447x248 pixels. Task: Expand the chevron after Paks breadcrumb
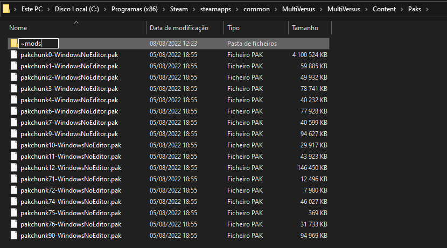[427, 9]
